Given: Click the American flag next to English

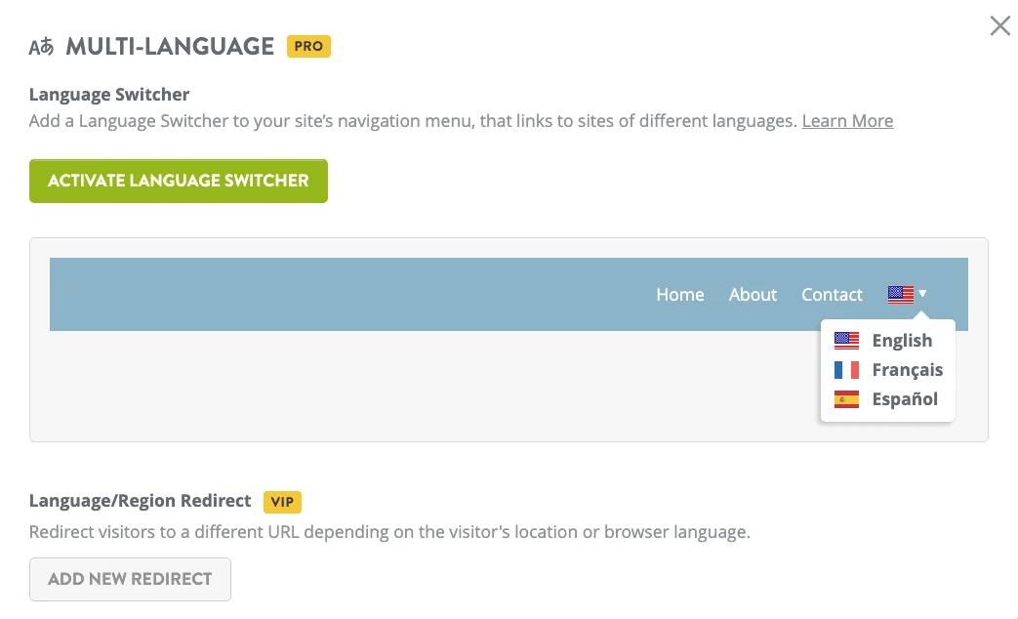Looking at the screenshot, I should pyautogui.click(x=845, y=340).
